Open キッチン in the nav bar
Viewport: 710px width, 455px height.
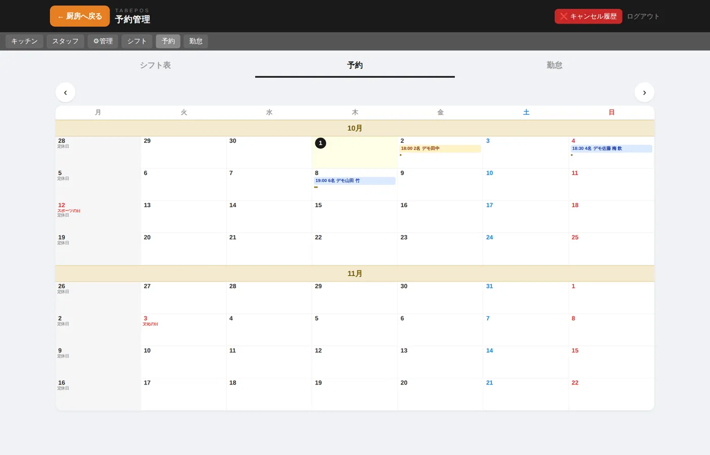(24, 41)
